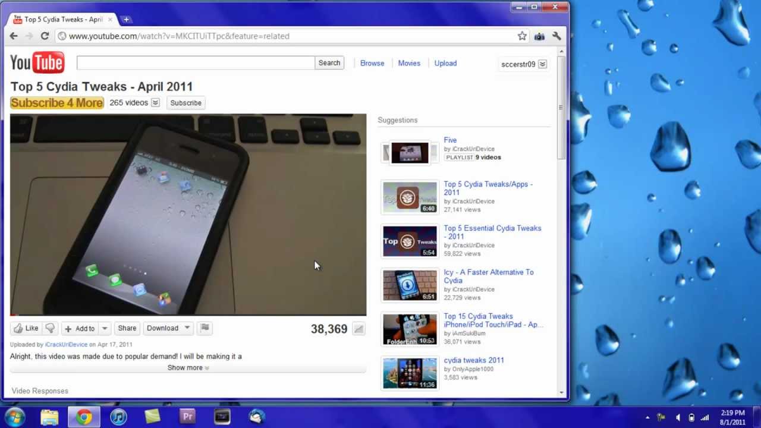This screenshot has width=761, height=428.
Task: Flag the video as inappropriate
Action: click(x=205, y=328)
